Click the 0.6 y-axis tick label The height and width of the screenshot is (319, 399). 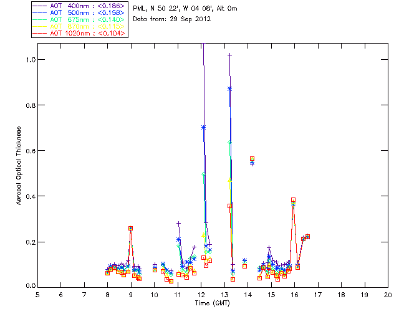[30, 151]
